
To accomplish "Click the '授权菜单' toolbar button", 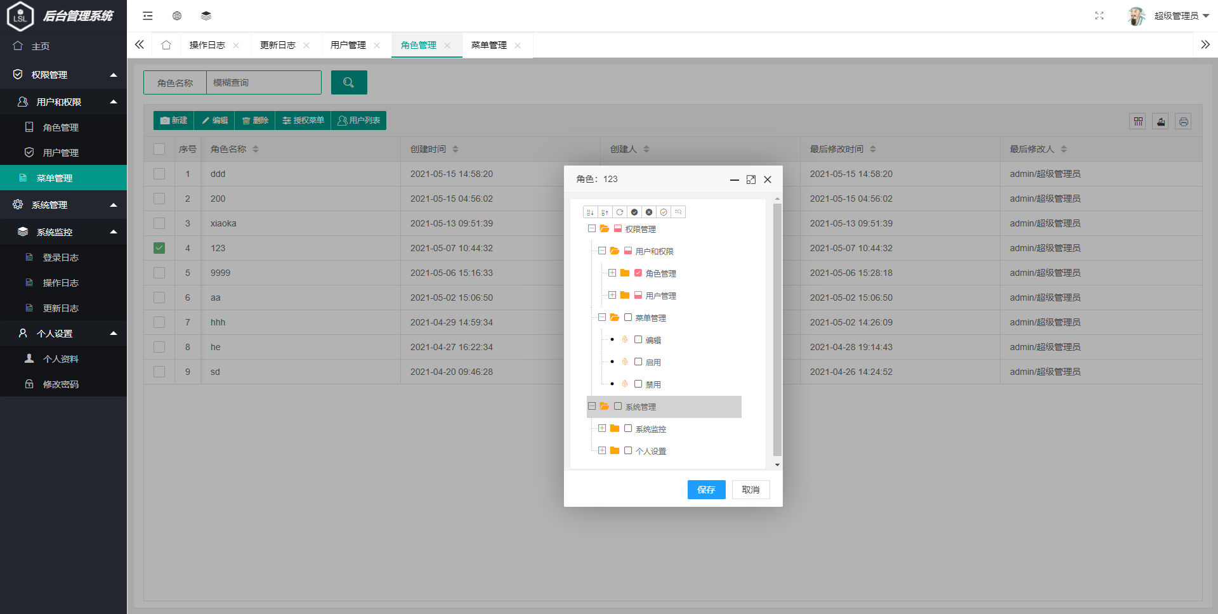I will [303, 121].
